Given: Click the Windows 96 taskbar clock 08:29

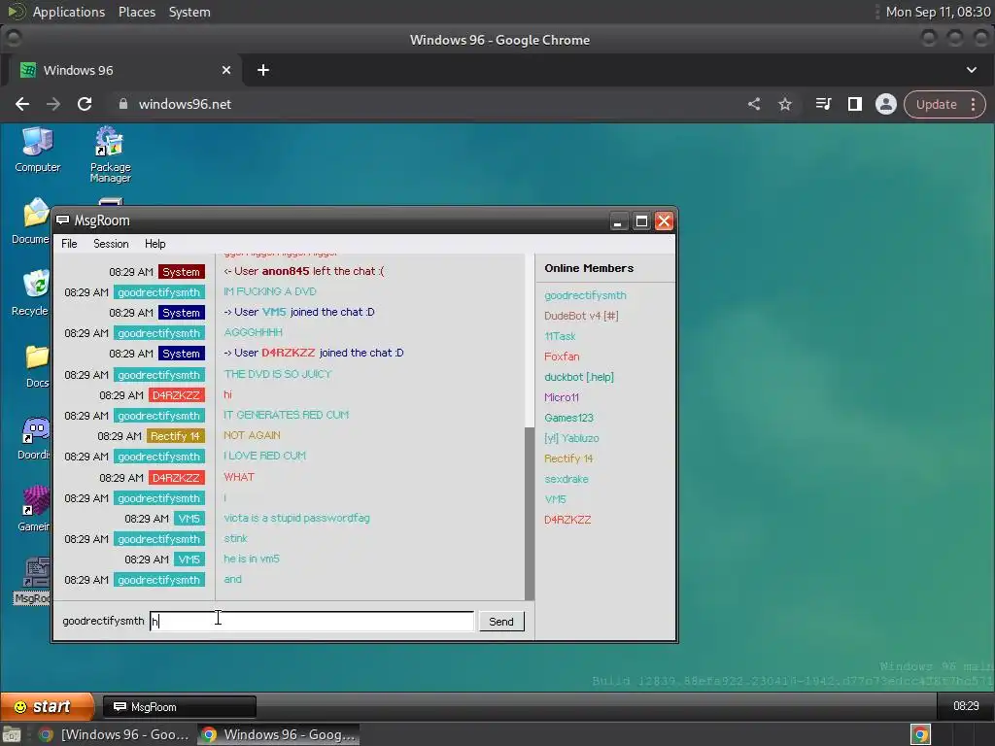Looking at the screenshot, I should 966,706.
